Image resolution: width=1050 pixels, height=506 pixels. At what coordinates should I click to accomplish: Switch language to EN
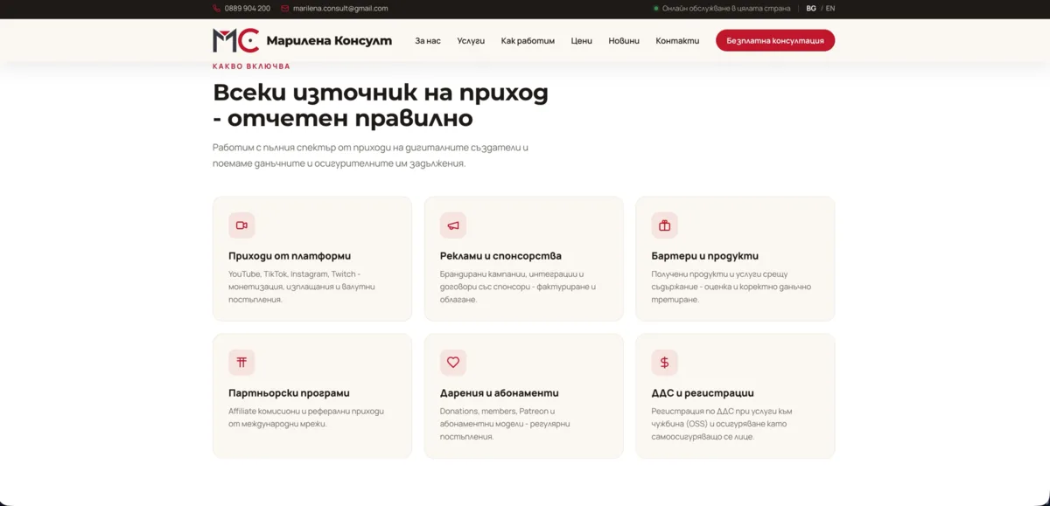pos(830,8)
